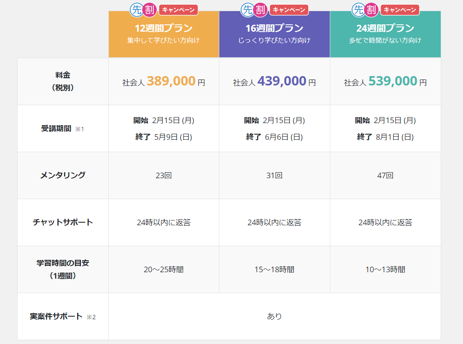The image size is (463, 344).
Task: Click the pink 割 badge above 12週間プラン
Action: click(x=149, y=10)
